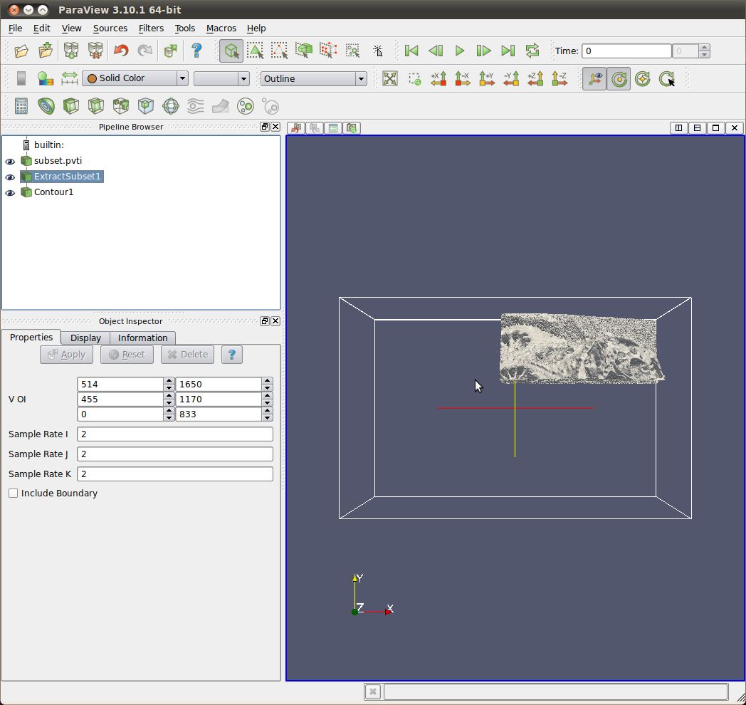Enable the Include Boundary checkbox

(14, 493)
